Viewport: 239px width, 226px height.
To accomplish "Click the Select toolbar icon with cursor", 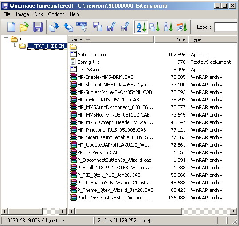I will [82, 27].
